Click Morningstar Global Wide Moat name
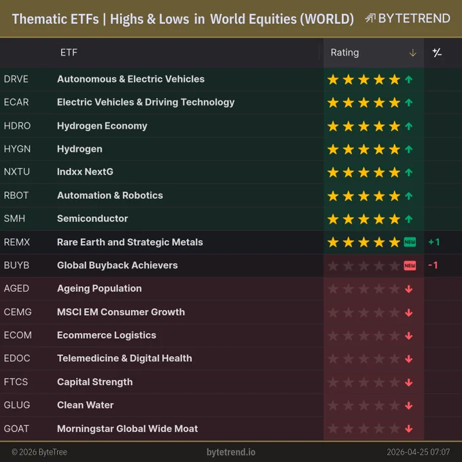 tap(127, 429)
